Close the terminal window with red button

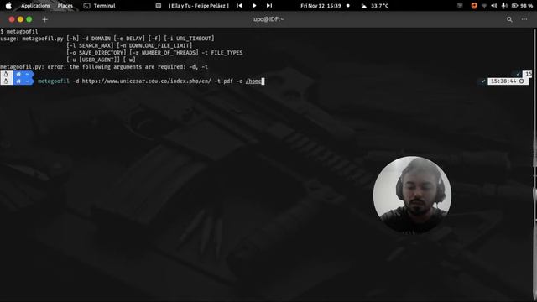[x=12, y=19]
